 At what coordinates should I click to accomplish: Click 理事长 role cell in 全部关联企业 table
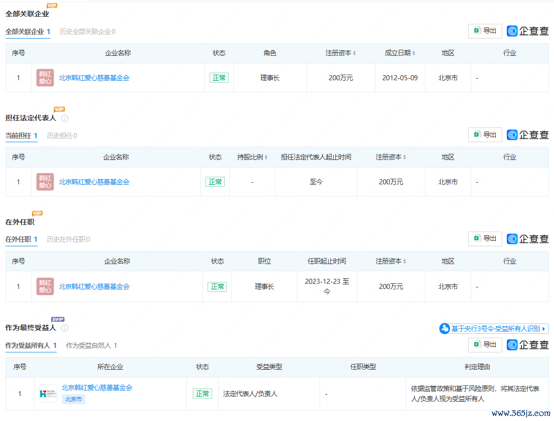270,78
